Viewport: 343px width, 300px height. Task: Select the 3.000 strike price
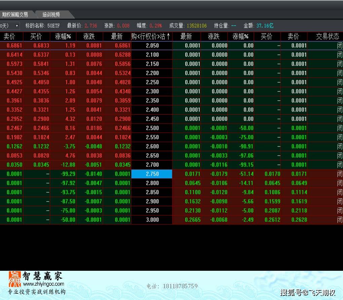pos(152,220)
